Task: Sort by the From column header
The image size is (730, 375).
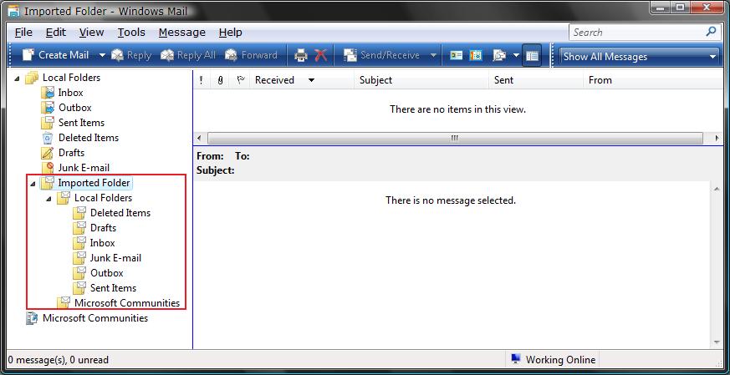Action: point(653,80)
